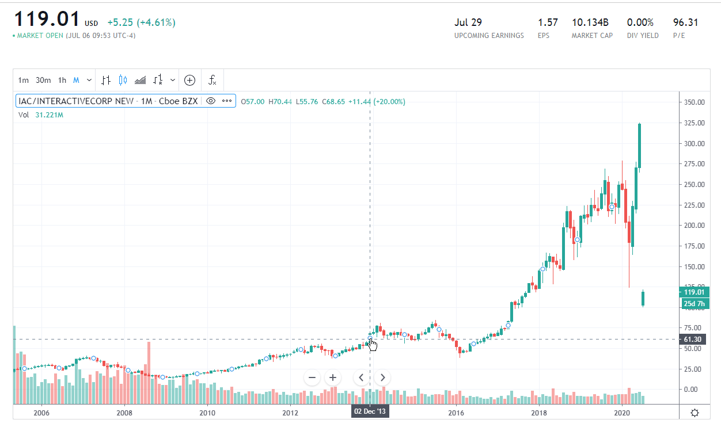
Task: Select the Bars chart style
Action: point(106,80)
